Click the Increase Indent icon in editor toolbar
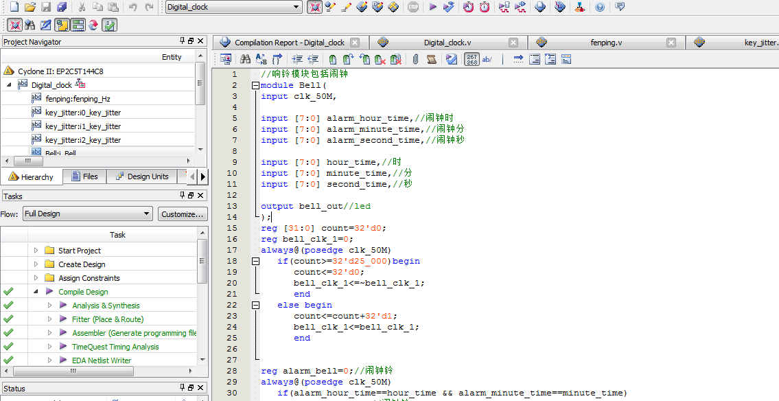This screenshot has height=401, width=779. [297, 60]
